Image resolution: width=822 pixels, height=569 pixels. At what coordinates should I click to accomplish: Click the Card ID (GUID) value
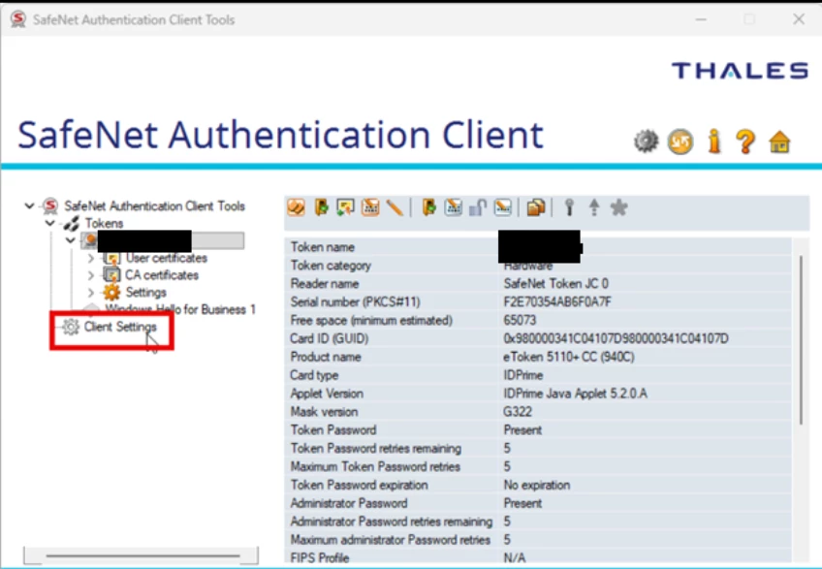click(x=616, y=338)
